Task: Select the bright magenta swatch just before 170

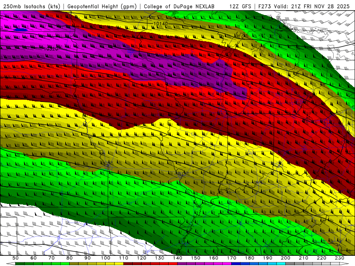Action: coord(227,264)
